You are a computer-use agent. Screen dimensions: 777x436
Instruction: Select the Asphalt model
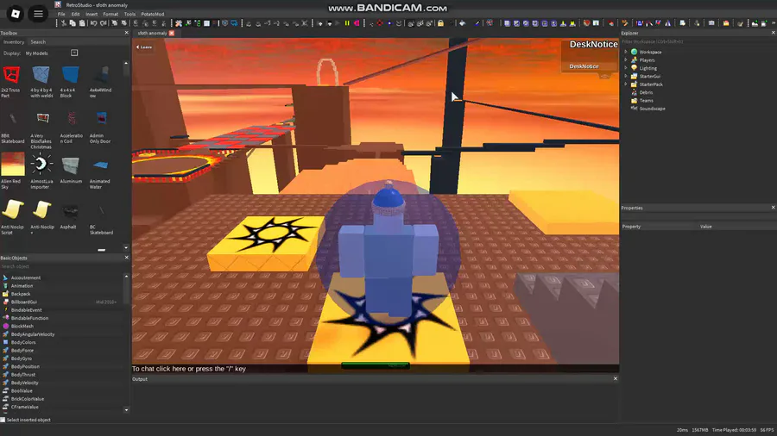pos(69,215)
